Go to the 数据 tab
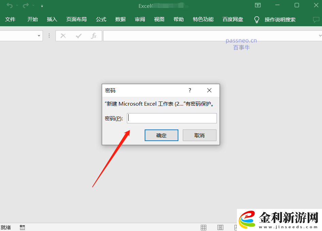Viewport: 322px width, 231px height. coord(120,19)
